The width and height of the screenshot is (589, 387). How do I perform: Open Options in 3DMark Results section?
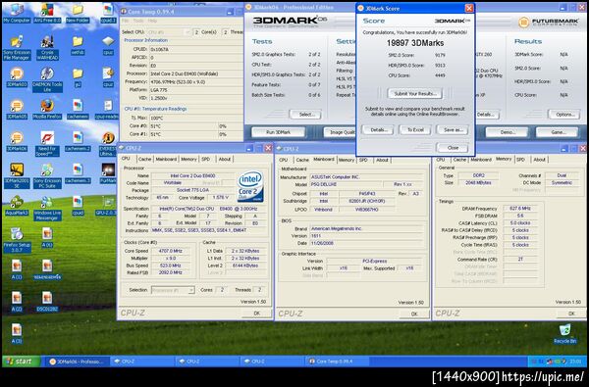563,114
